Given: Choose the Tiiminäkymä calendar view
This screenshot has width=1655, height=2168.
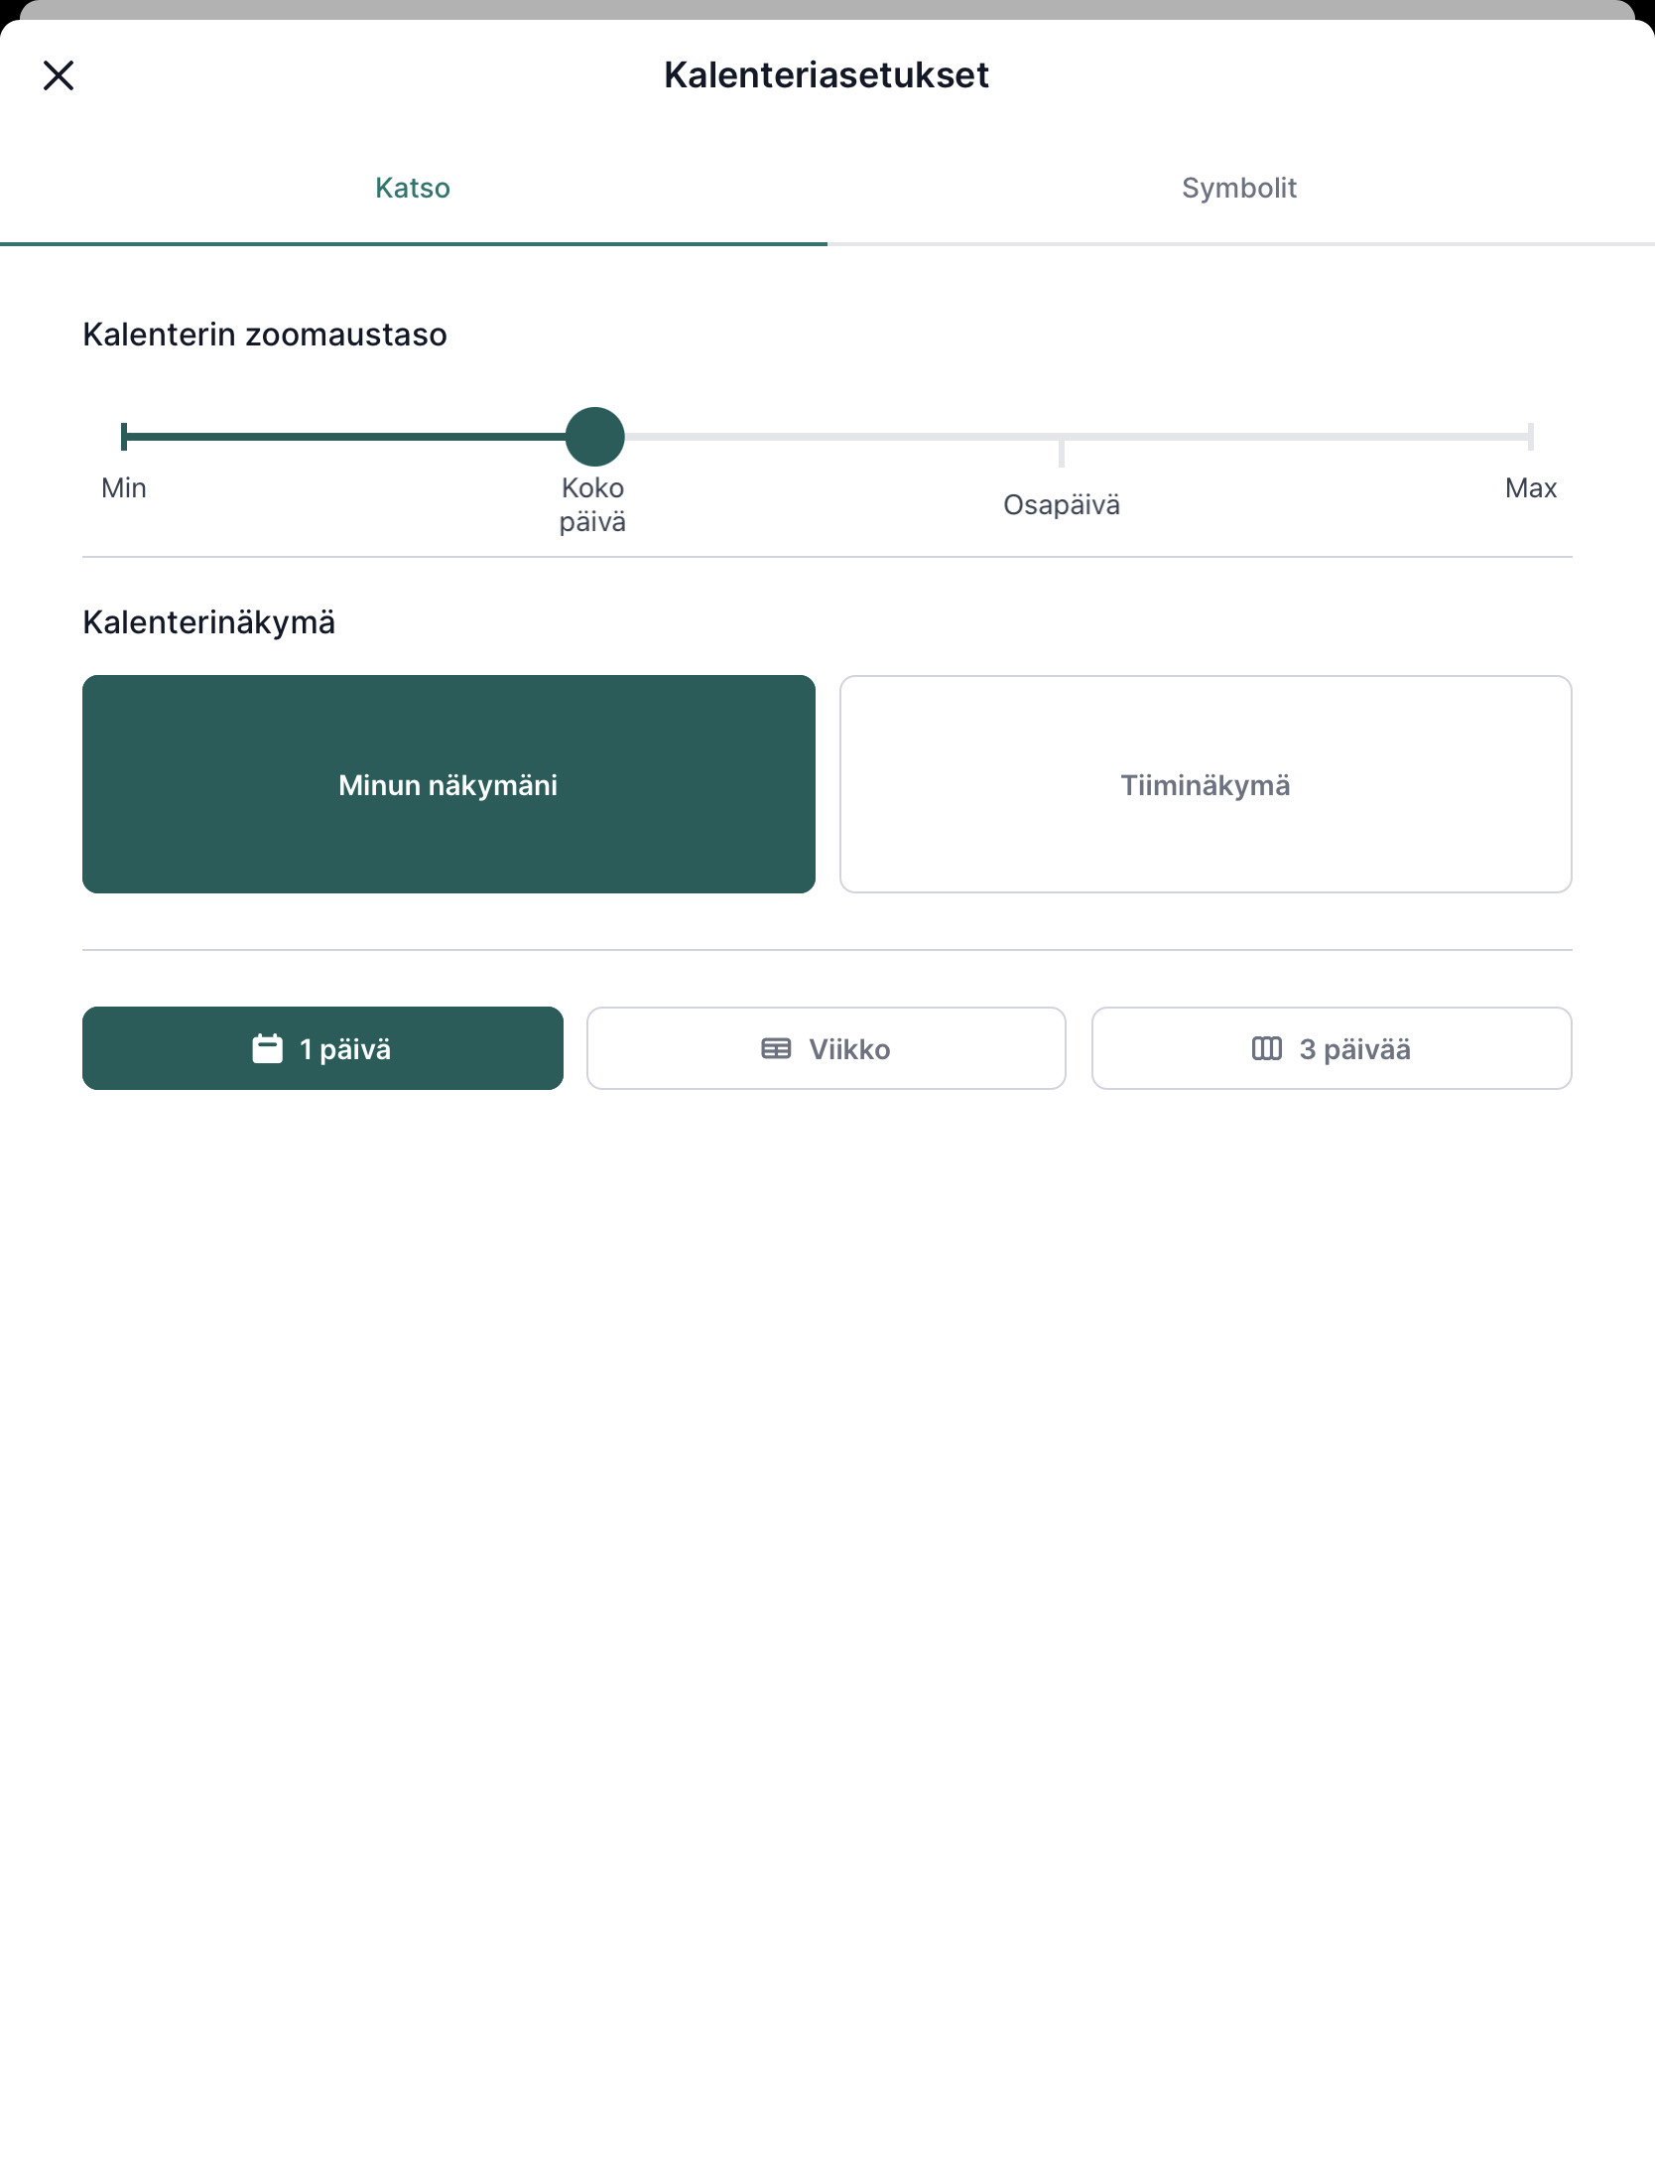Looking at the screenshot, I should (x=1206, y=784).
